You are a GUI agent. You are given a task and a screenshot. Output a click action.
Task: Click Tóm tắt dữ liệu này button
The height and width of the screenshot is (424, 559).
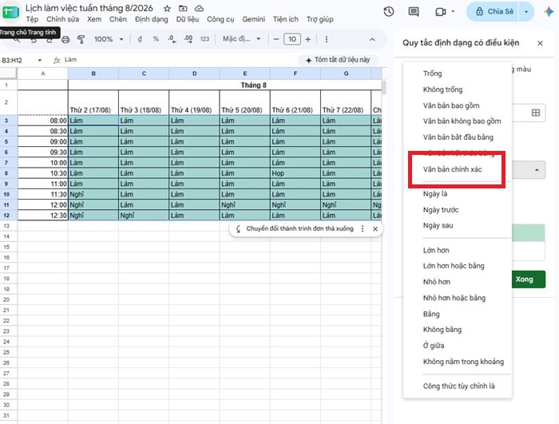point(338,60)
